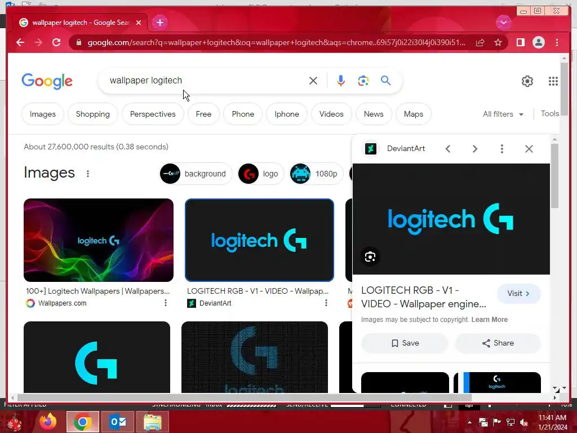Open Chrome's three-dot menu
The image size is (577, 433).
[557, 43]
